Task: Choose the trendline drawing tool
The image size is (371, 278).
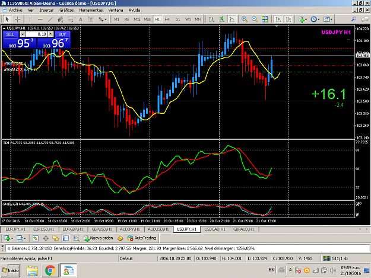Action: coord(50,19)
